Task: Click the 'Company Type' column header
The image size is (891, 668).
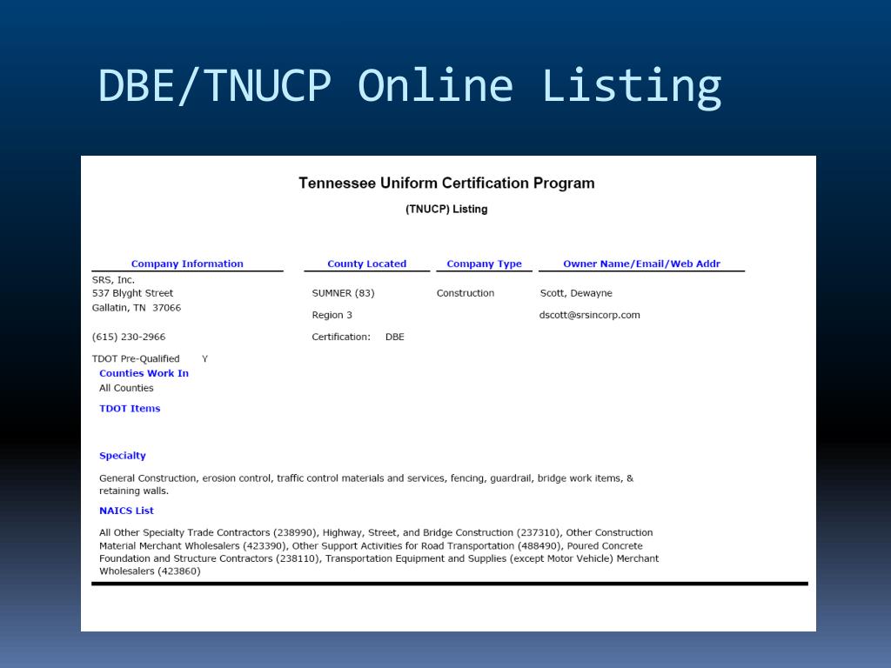Action: point(484,264)
